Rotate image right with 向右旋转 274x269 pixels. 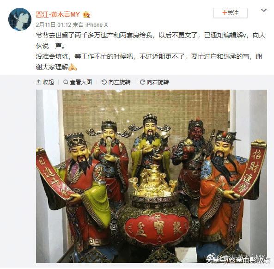click(x=154, y=82)
